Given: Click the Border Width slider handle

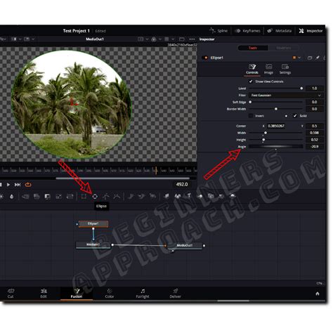Looking at the screenshot, I should tap(276, 109).
